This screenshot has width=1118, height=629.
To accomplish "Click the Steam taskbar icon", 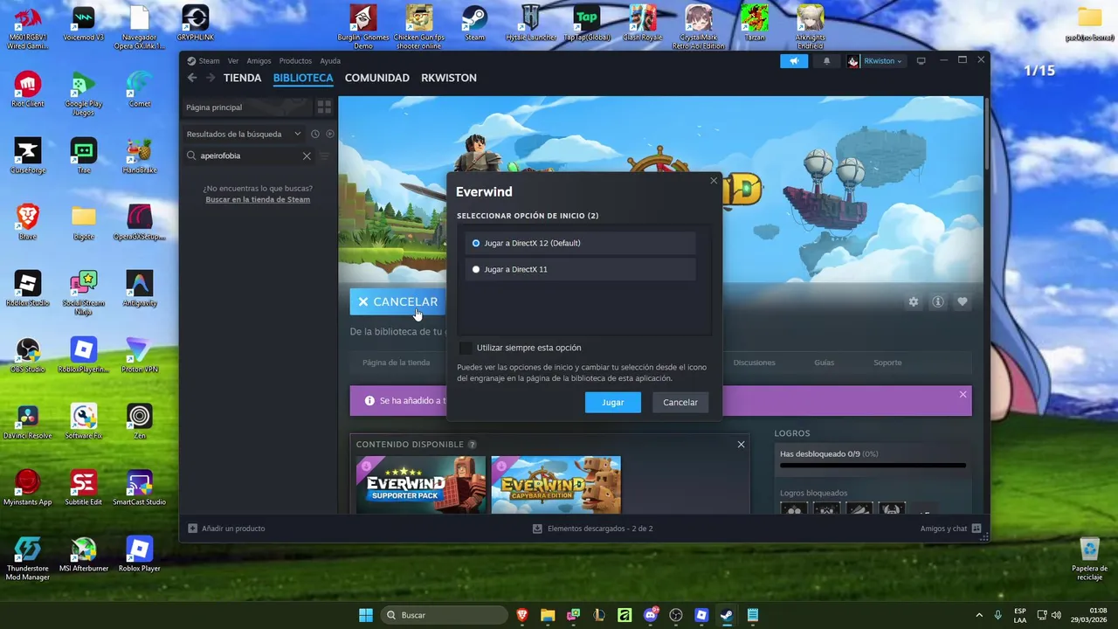I will click(727, 615).
